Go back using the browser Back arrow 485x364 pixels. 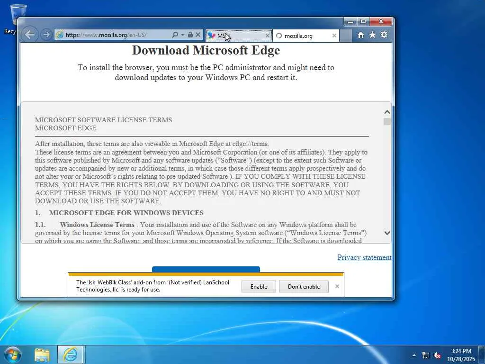click(x=30, y=35)
